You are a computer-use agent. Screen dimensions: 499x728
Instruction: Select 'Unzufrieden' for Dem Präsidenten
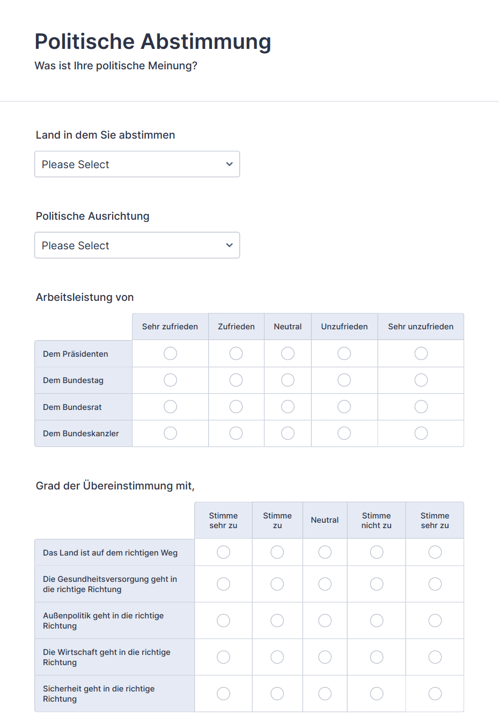pos(344,354)
